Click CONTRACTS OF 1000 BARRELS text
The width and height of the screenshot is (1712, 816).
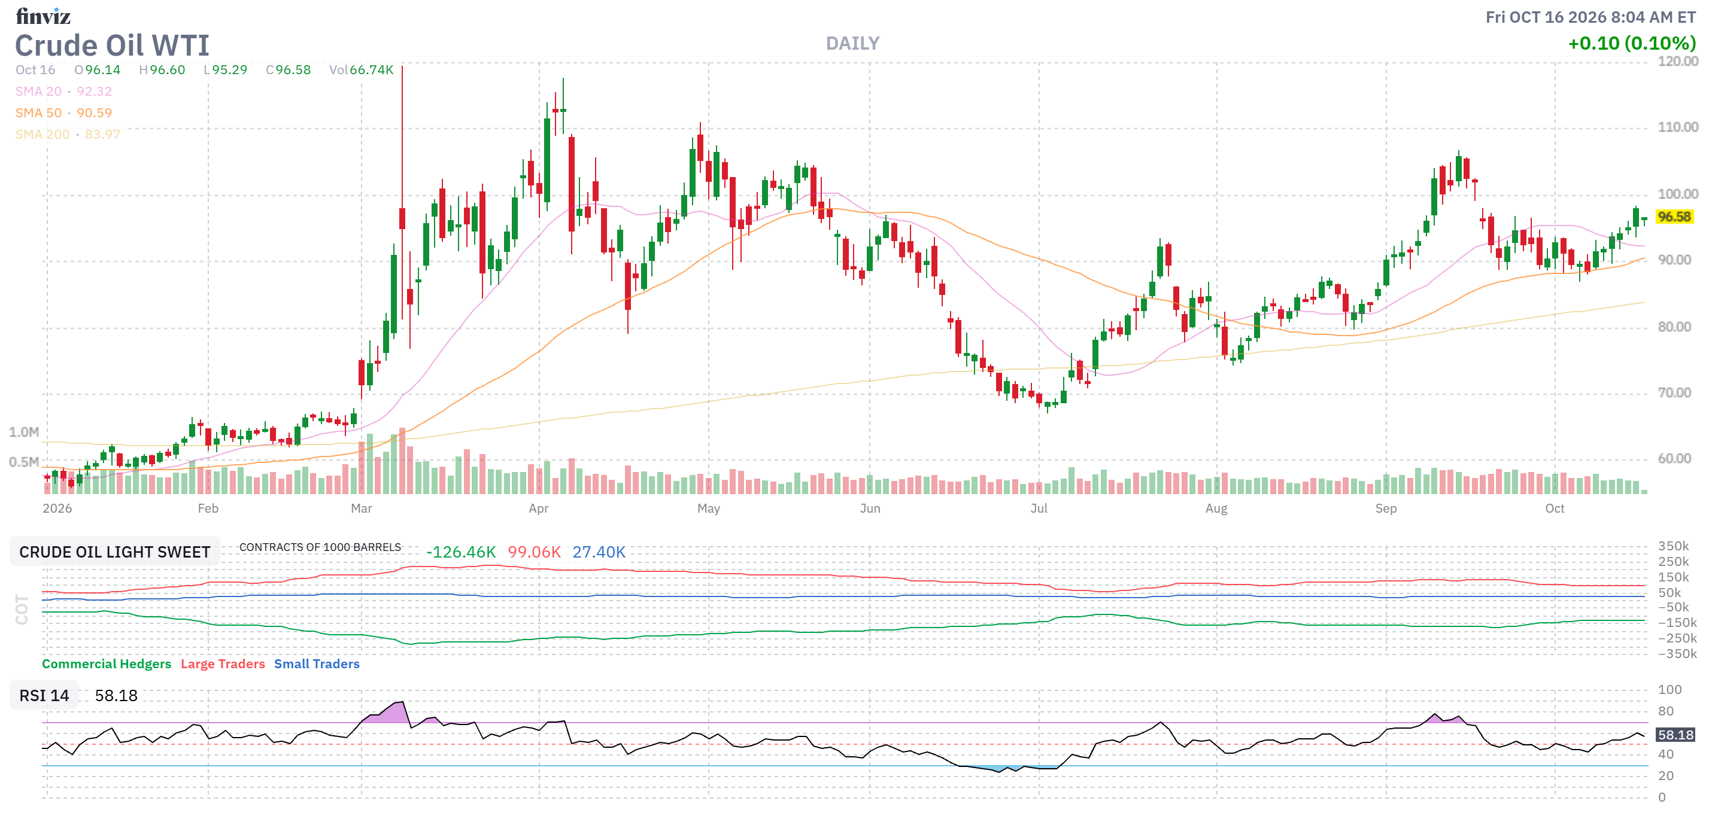click(x=320, y=547)
